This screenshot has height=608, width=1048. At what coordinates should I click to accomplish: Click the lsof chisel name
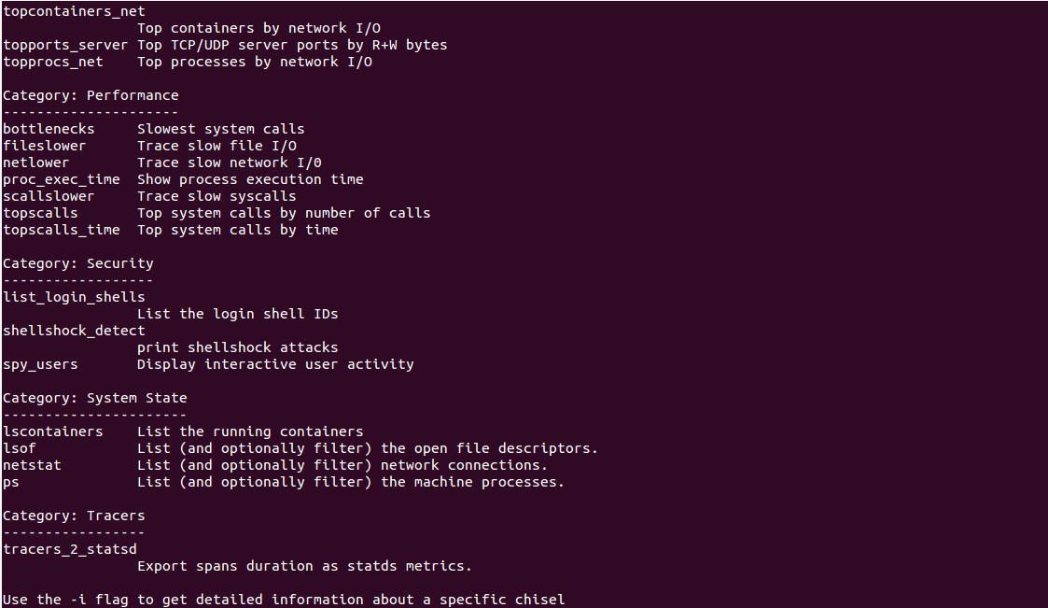tap(20, 448)
